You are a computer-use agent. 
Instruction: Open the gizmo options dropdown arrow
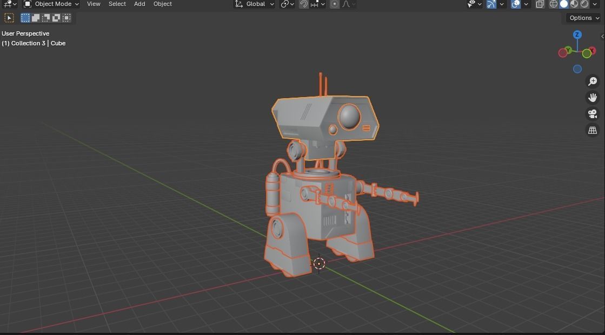(501, 4)
